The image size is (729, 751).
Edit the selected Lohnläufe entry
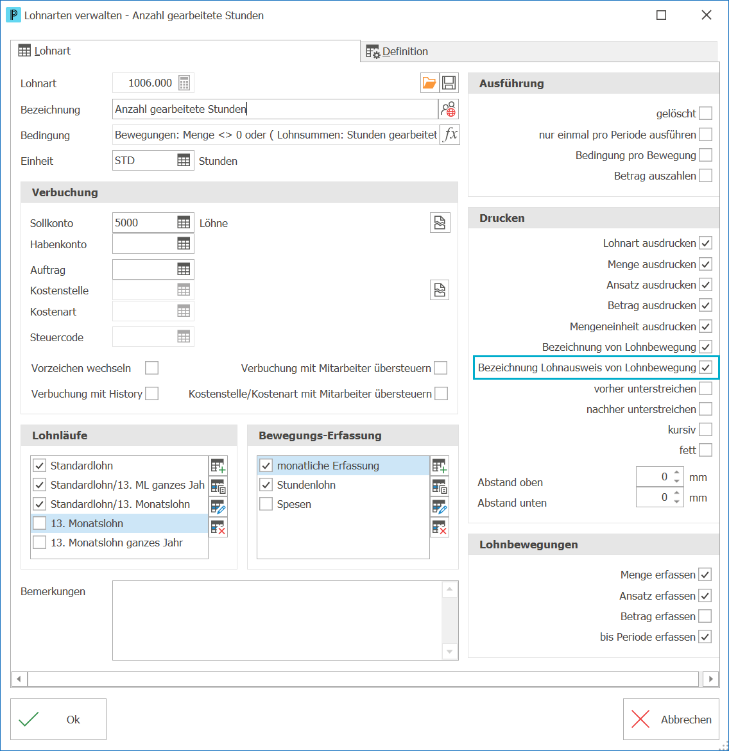pyautogui.click(x=218, y=507)
